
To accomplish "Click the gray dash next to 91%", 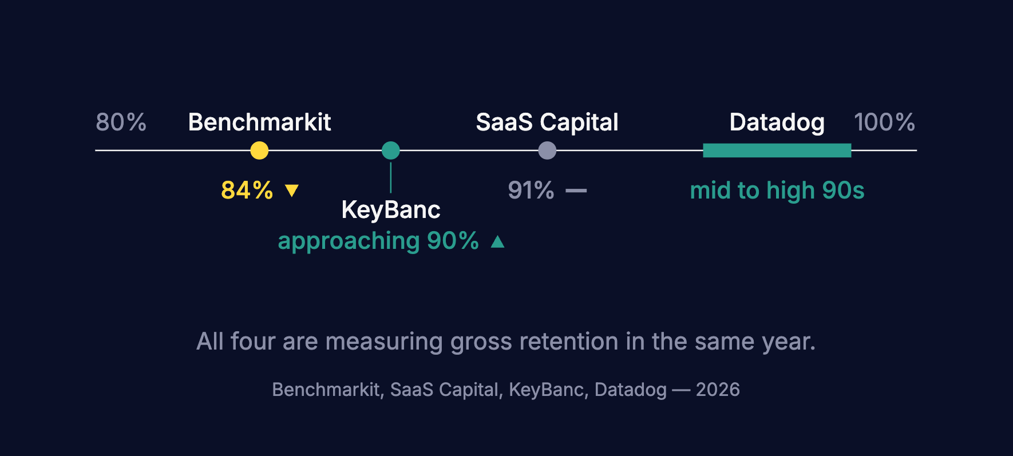I will [576, 191].
